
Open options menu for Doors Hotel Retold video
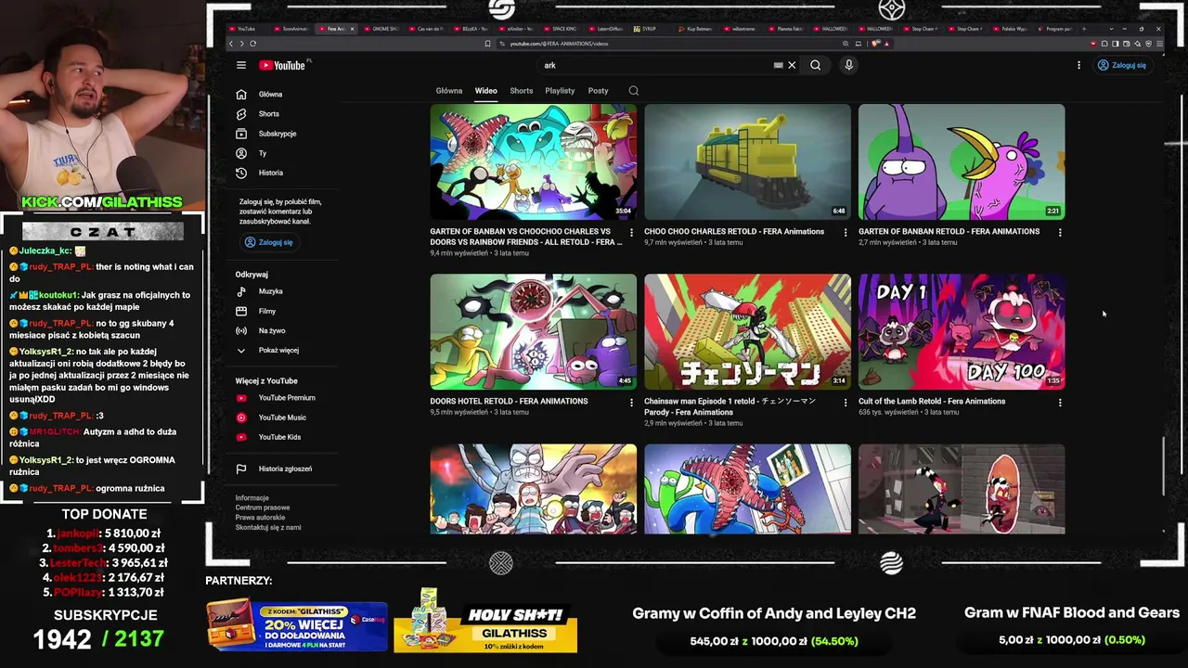pos(631,402)
